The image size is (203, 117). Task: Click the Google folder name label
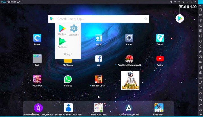(x=68, y=54)
